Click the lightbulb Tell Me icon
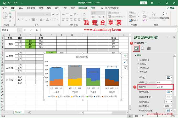Screen dimensions: 178x118 click(102, 8)
